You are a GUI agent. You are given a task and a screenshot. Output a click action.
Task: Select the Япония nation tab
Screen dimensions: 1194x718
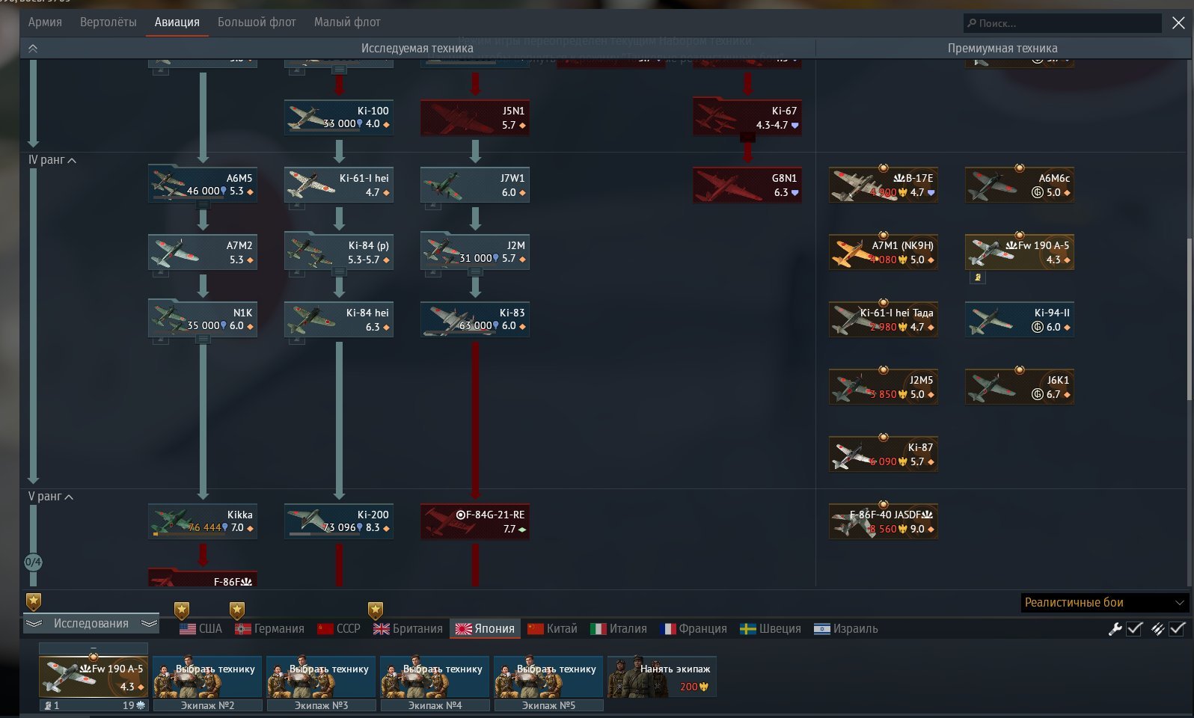(485, 629)
